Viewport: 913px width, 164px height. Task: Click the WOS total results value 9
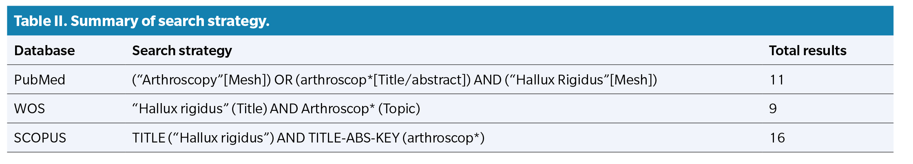[x=773, y=109]
